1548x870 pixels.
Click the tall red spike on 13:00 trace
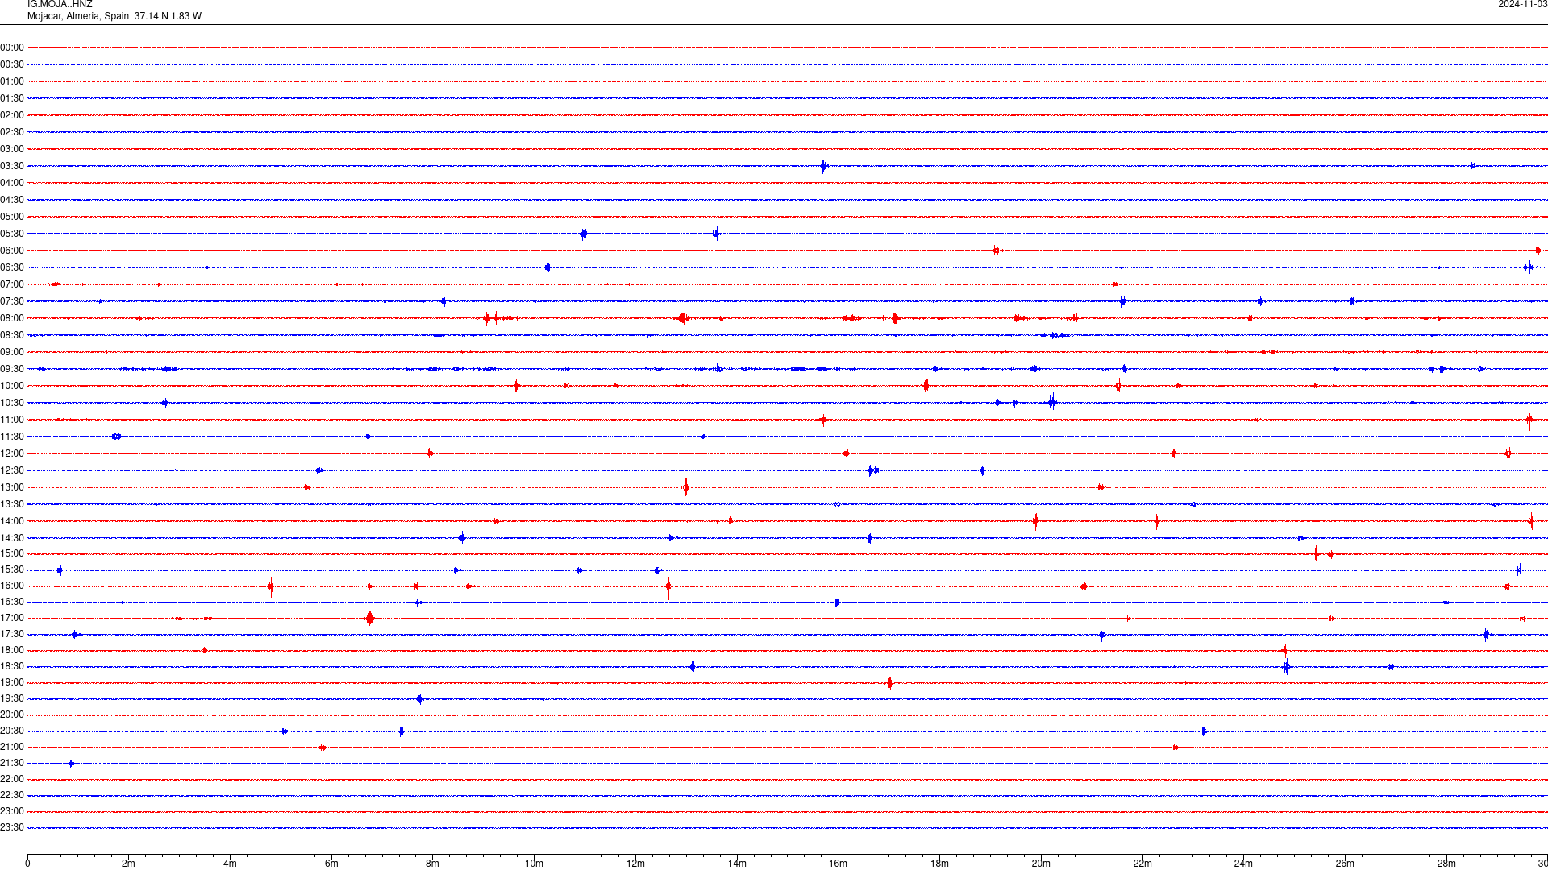click(x=686, y=487)
